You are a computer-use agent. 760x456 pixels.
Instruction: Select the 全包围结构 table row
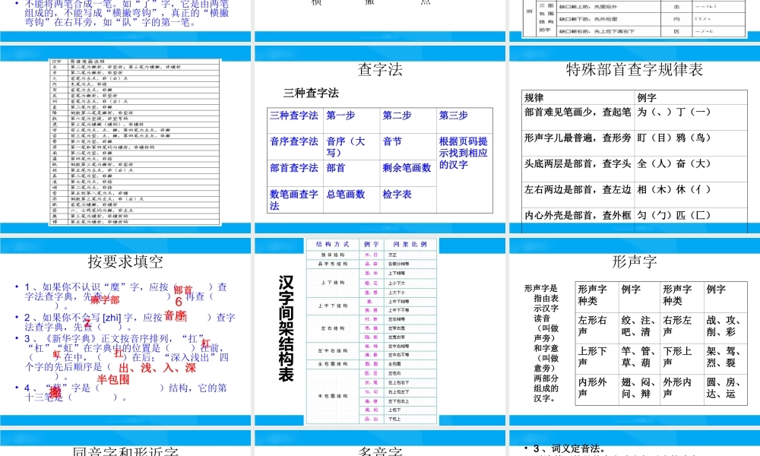[331, 363]
